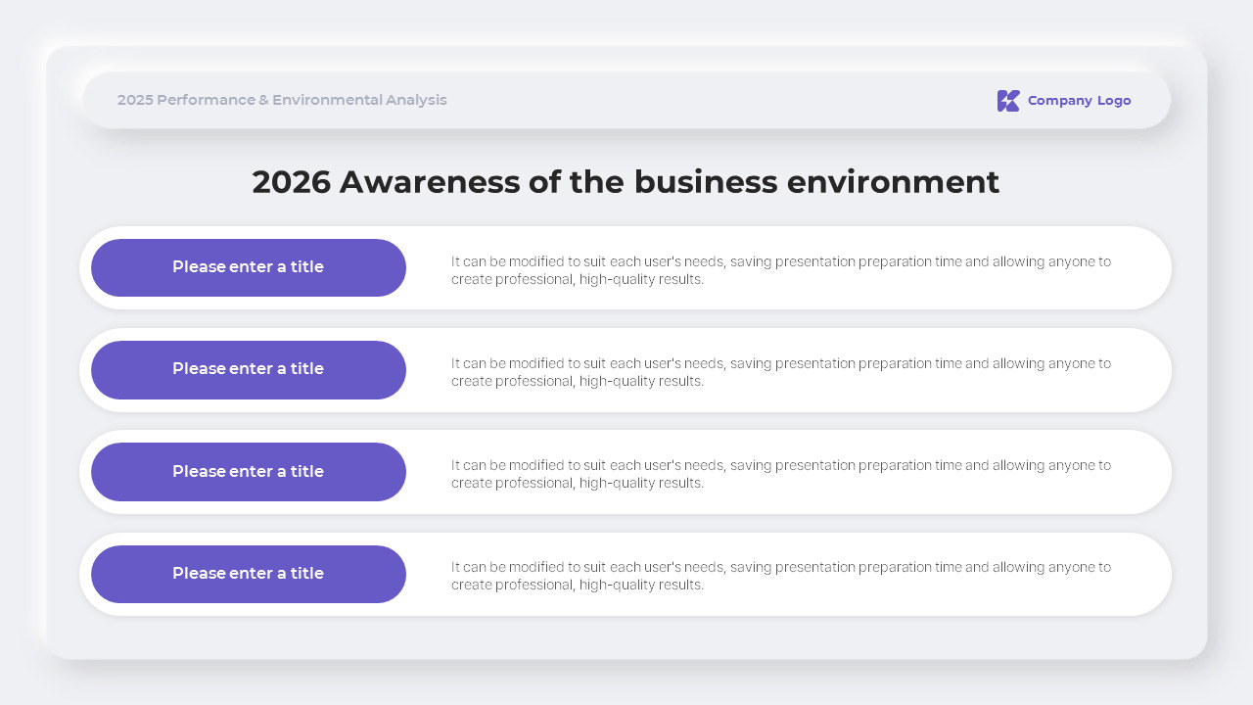Viewport: 1253px width, 705px height.
Task: Click the white gap between third title and description
Action: [x=428, y=472]
